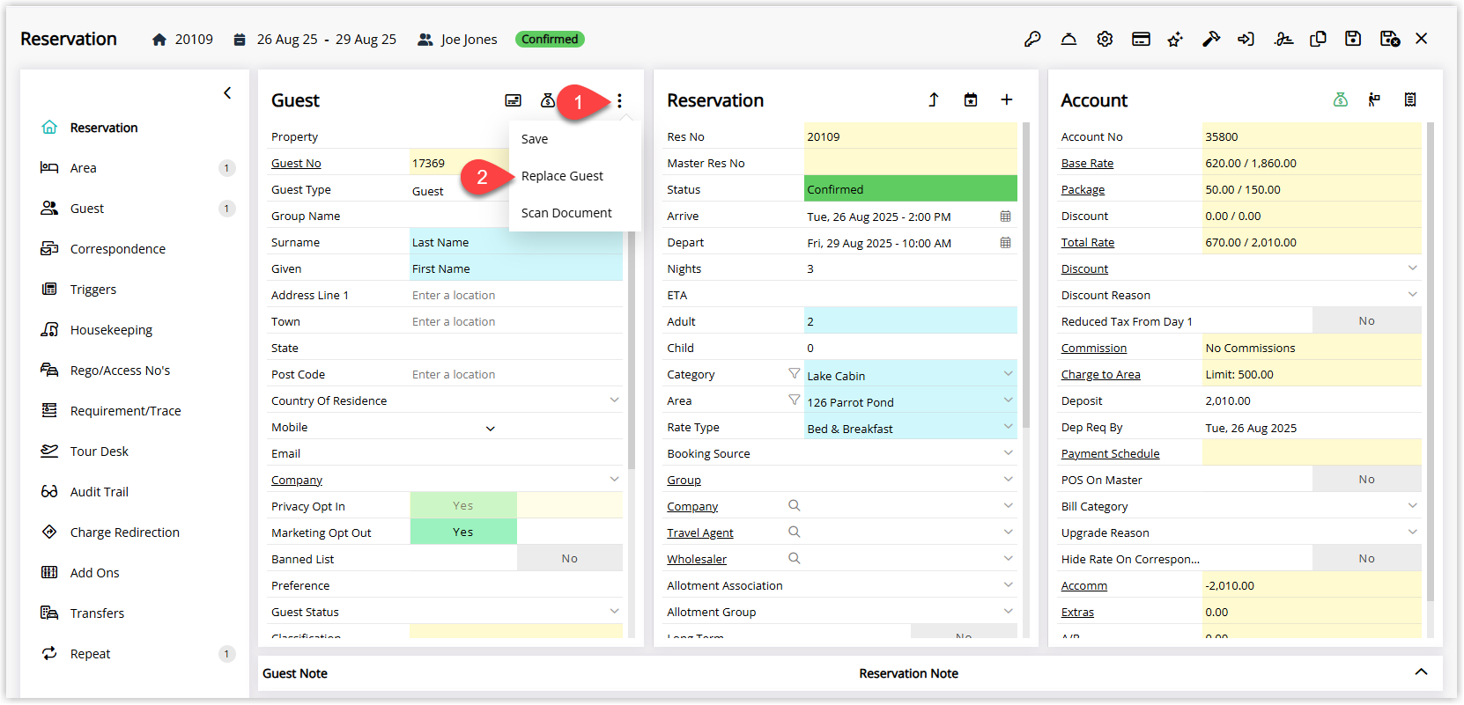Click the credit card icon in toolbar
1464x705 pixels.
tap(1141, 39)
